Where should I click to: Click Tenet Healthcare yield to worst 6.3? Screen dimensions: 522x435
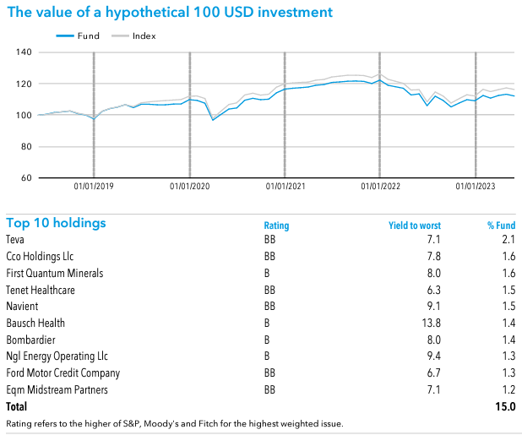(x=434, y=290)
